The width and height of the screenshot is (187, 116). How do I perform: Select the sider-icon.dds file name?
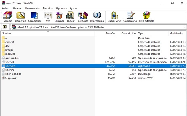(13, 74)
